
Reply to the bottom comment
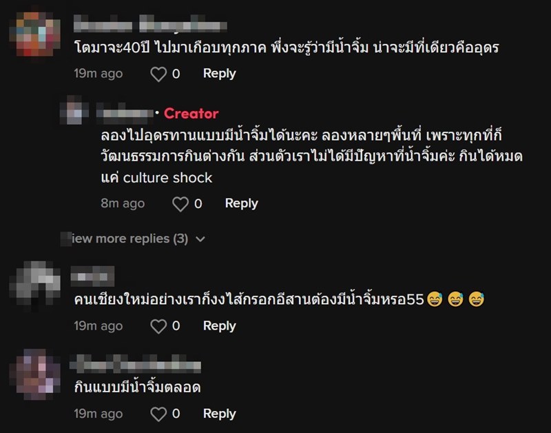pyautogui.click(x=219, y=414)
